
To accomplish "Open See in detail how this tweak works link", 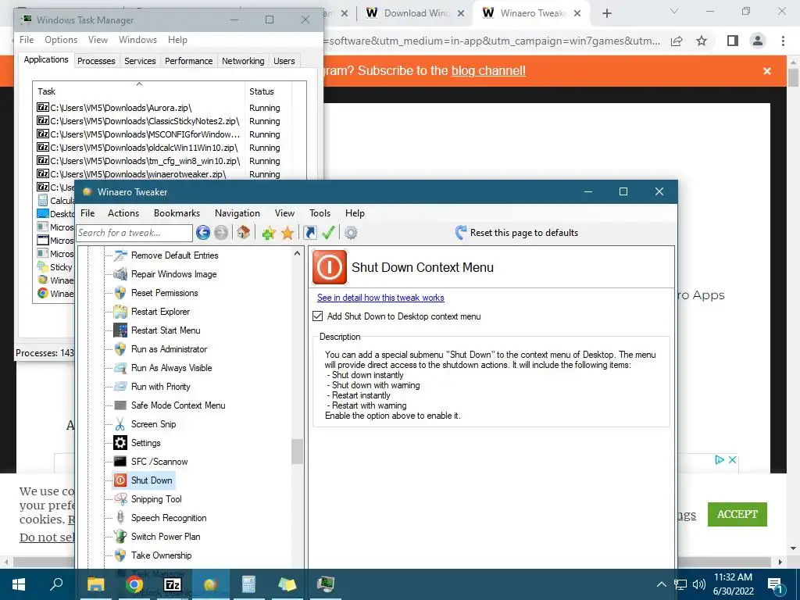I will click(x=380, y=298).
